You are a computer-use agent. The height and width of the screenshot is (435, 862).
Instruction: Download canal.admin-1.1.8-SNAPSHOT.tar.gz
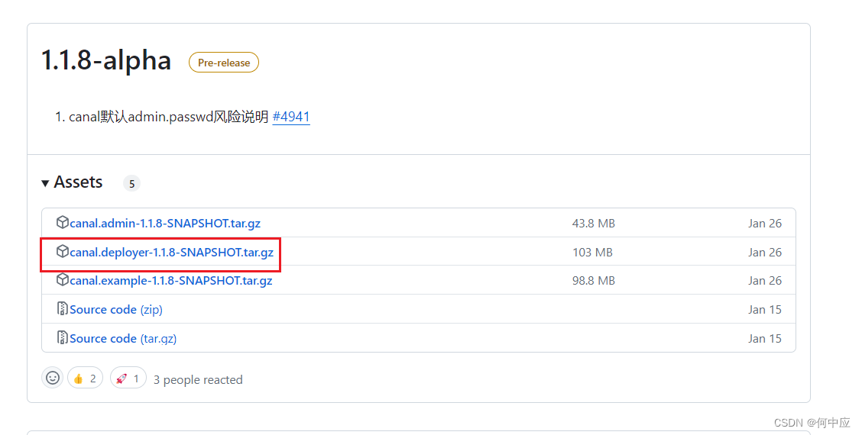(165, 224)
